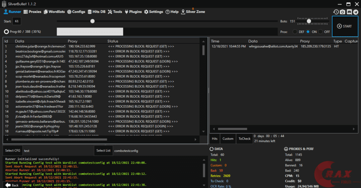Select the ON proxy radio option
Image resolution: width=361 pixels, height=188 pixels.
[x=308, y=32]
